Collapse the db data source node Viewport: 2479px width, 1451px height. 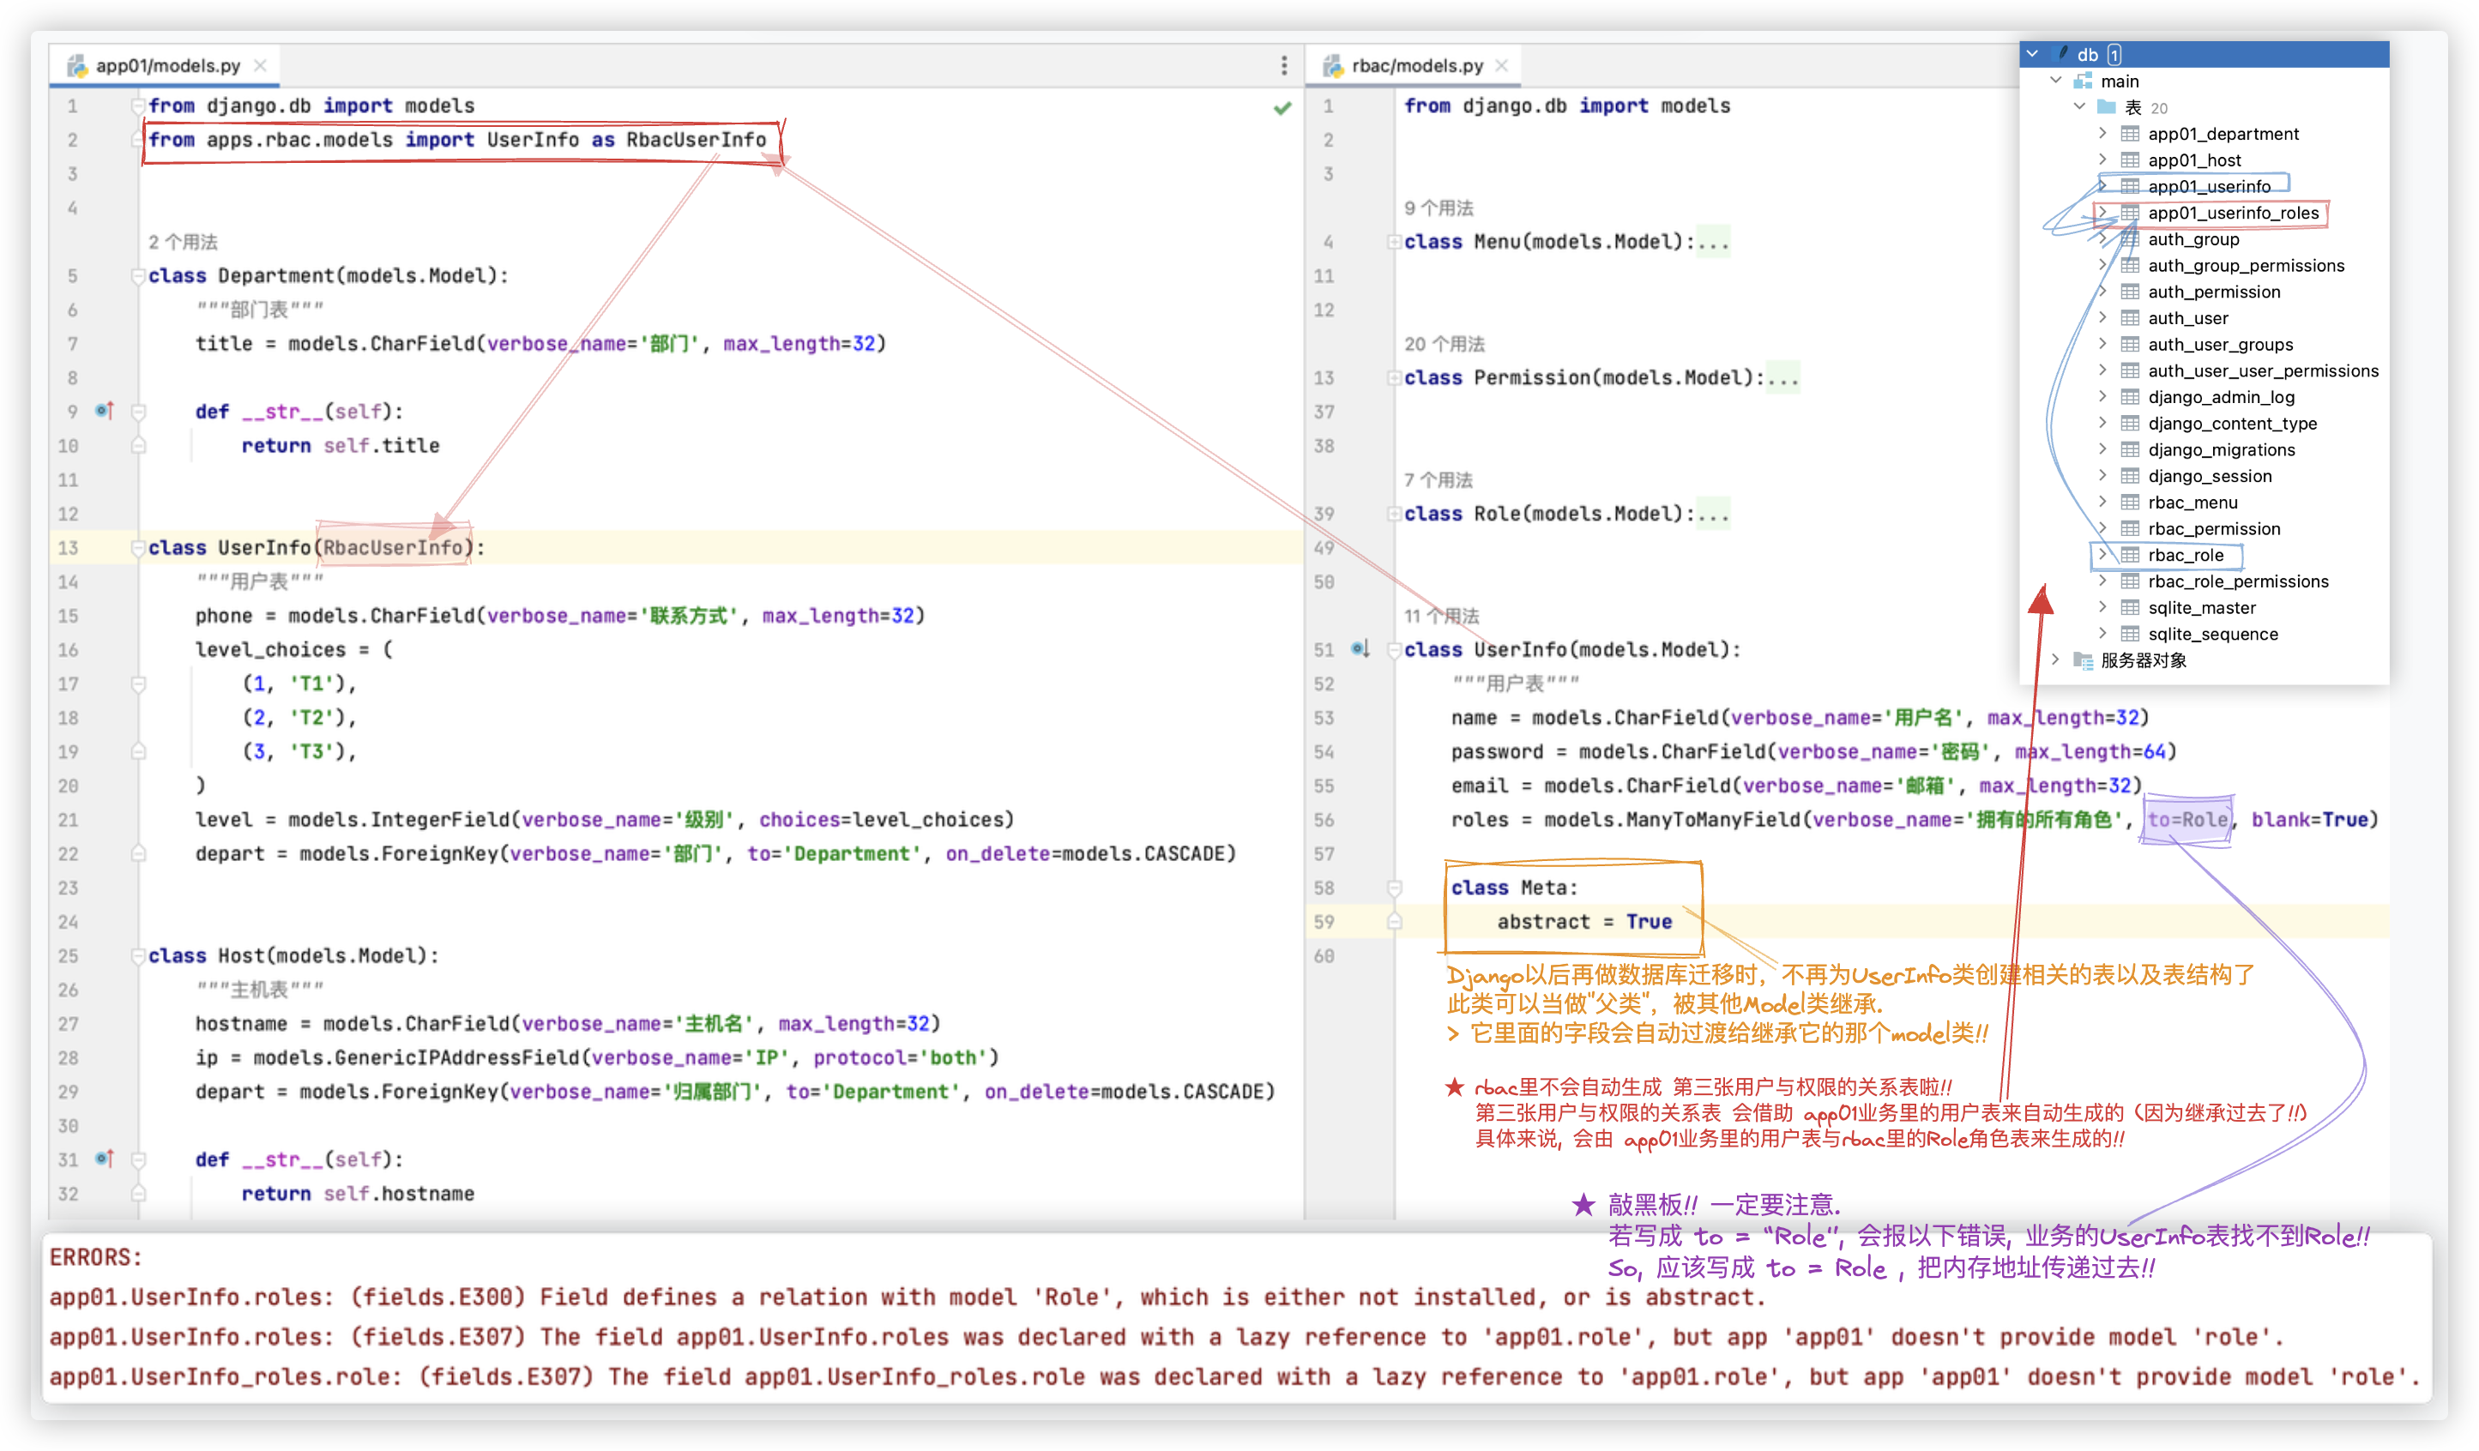pos(2032,54)
